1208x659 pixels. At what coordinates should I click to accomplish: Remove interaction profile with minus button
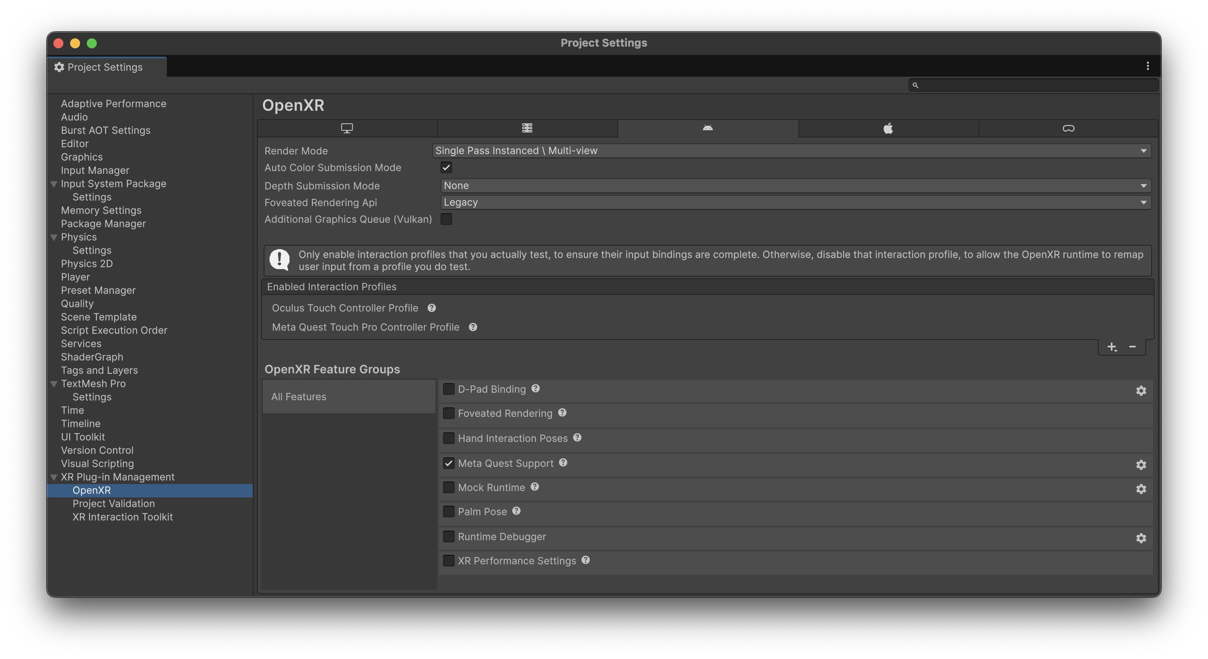click(x=1132, y=347)
